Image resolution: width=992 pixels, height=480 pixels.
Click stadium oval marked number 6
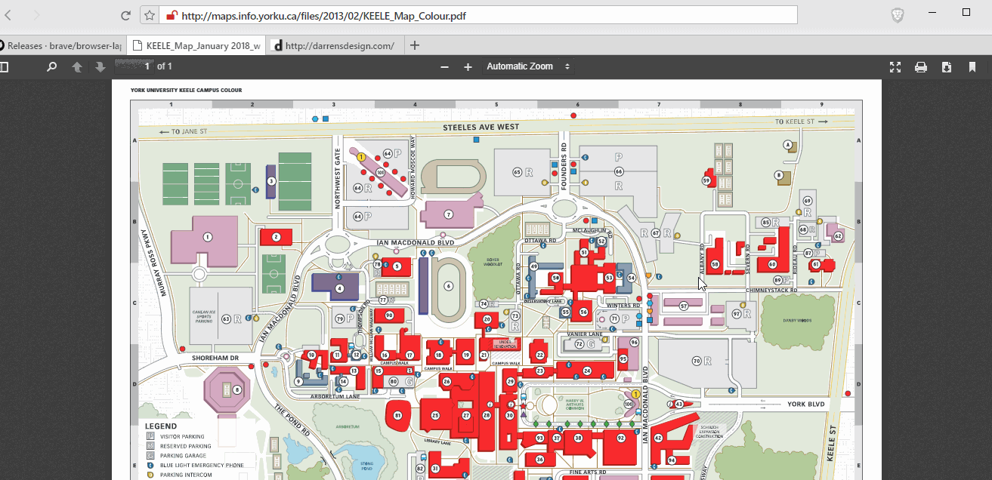tap(449, 286)
